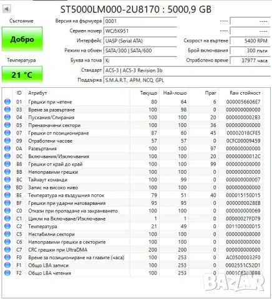Click blue status icon for attribute 05
Viewport: 272px width, 299px height.
[x=7, y=125]
